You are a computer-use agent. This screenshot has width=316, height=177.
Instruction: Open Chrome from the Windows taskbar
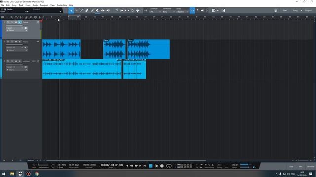[37, 174]
